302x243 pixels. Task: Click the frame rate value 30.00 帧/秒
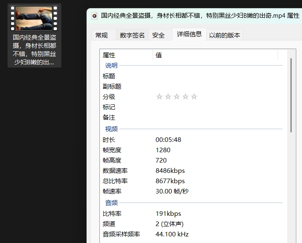pos(172,191)
